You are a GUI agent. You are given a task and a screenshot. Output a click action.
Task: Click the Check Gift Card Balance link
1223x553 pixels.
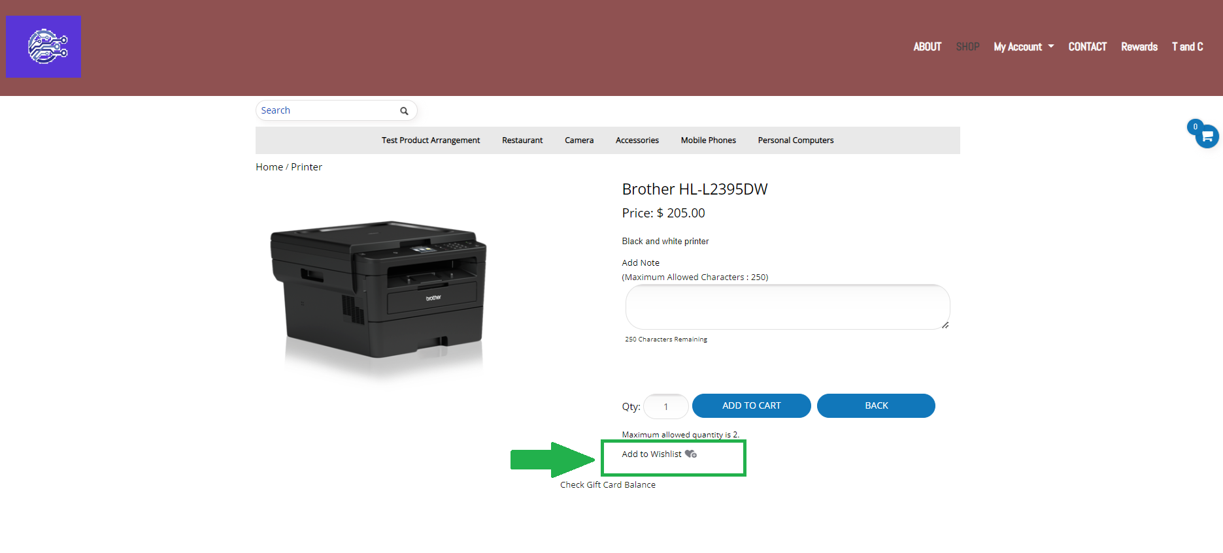click(x=607, y=484)
